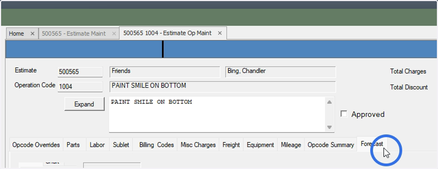The width and height of the screenshot is (438, 169).
Task: Open the Misc Charges tab
Action: point(198,145)
